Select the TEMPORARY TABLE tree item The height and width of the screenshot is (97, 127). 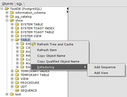pos(35,75)
